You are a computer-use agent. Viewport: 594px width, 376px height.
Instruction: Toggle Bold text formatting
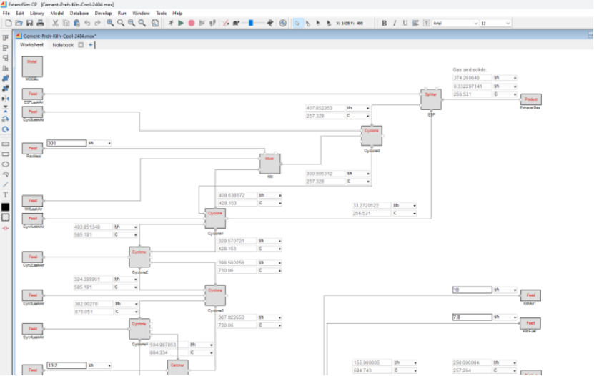[384, 23]
